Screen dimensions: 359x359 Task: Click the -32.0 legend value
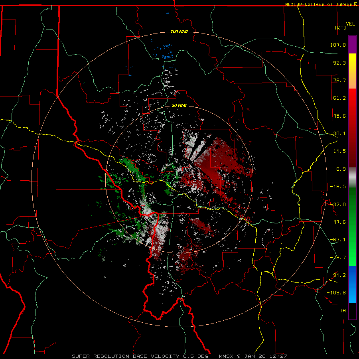[338, 205]
